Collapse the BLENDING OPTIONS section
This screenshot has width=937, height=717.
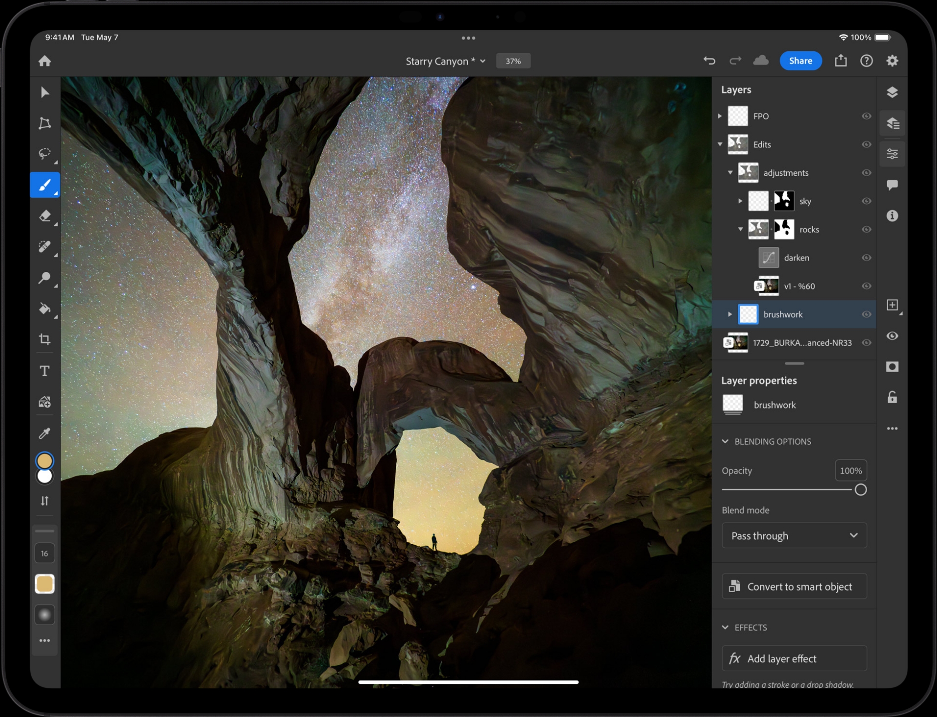pos(725,441)
